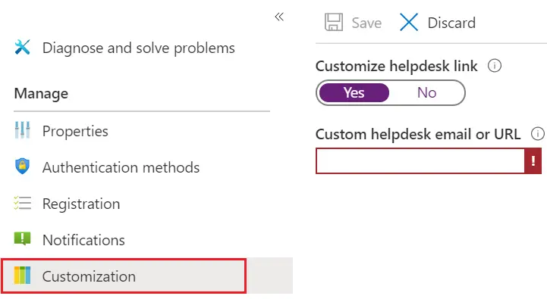The height and width of the screenshot is (299, 547).
Task: Click the shield icon for Authentication methods
Action: [x=22, y=167]
